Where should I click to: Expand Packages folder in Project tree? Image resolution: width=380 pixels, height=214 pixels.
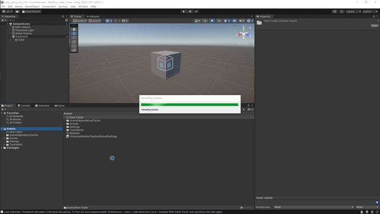pyautogui.click(x=2, y=148)
